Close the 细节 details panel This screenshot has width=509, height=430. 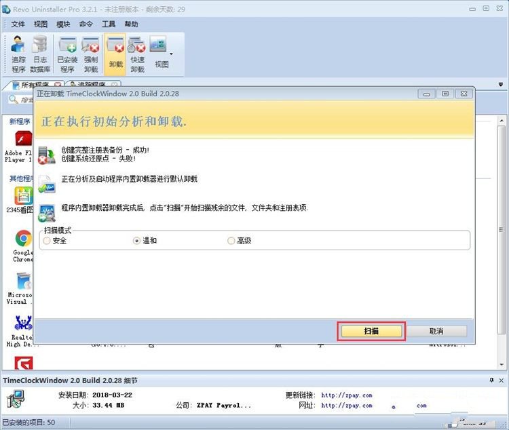coord(502,380)
